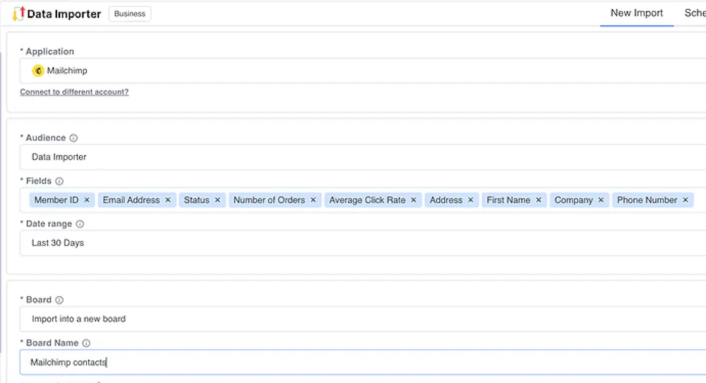706x383 pixels.
Task: Remove the Status field tag
Action: pyautogui.click(x=217, y=200)
